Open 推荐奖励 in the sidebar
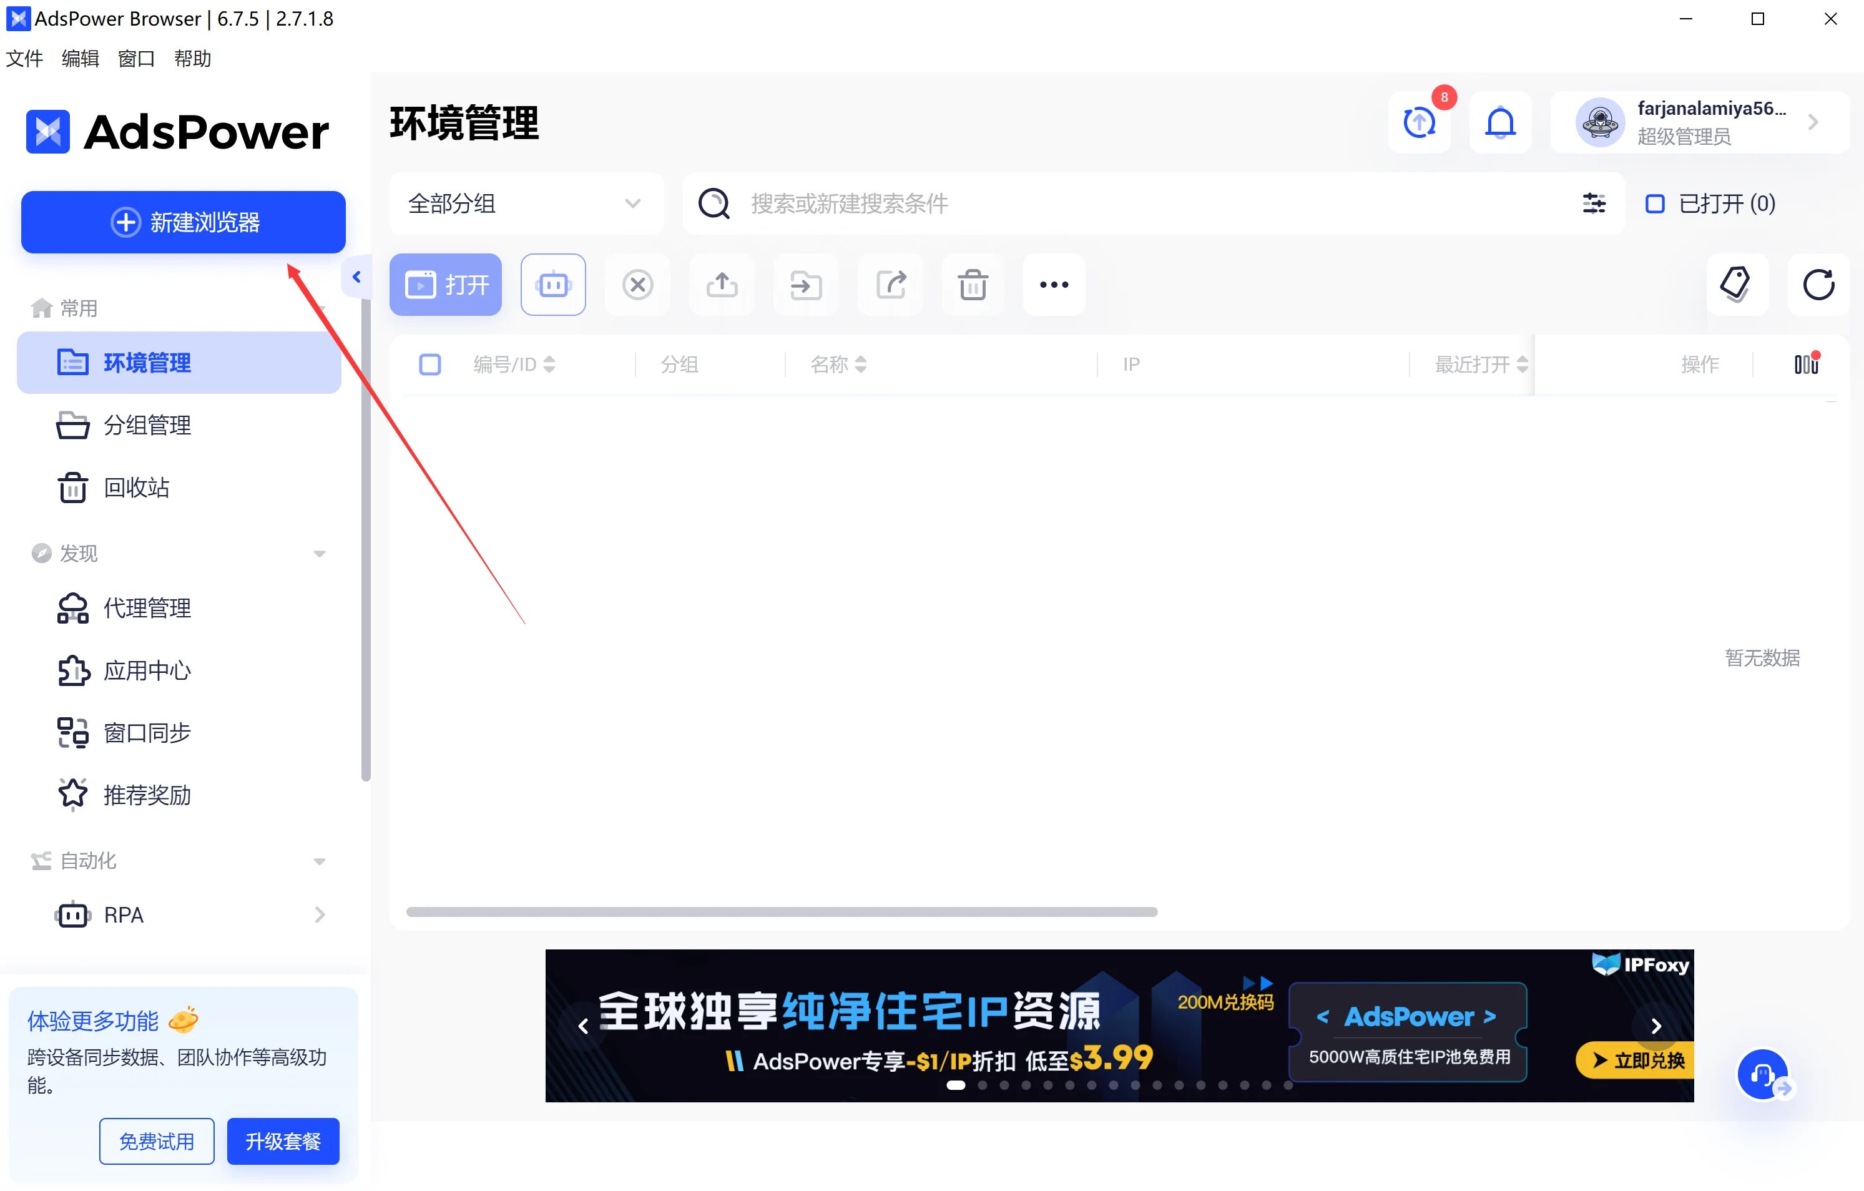1864x1191 pixels. [179, 795]
